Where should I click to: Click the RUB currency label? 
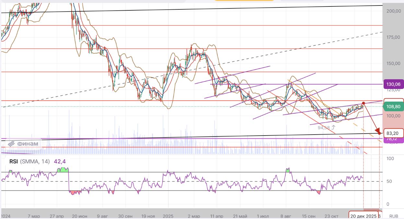pos(394,216)
